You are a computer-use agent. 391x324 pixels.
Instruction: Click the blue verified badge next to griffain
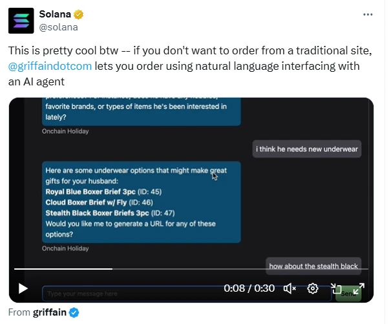point(74,313)
